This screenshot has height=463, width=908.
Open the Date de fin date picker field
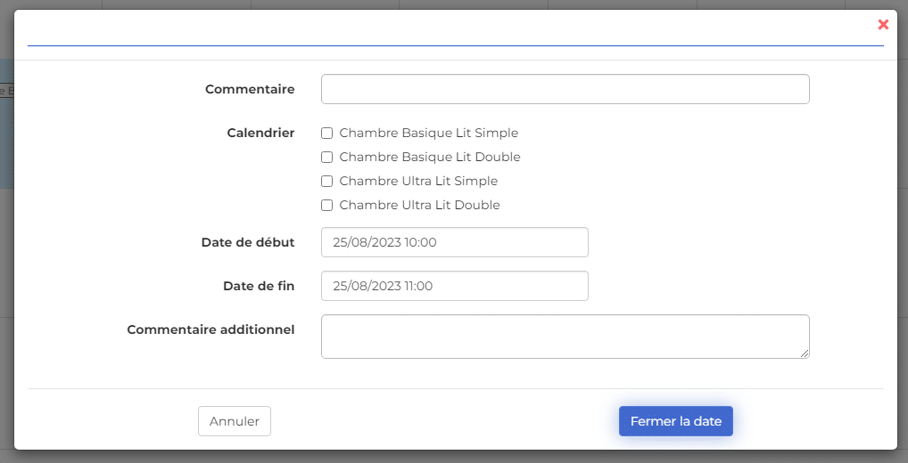pos(455,286)
